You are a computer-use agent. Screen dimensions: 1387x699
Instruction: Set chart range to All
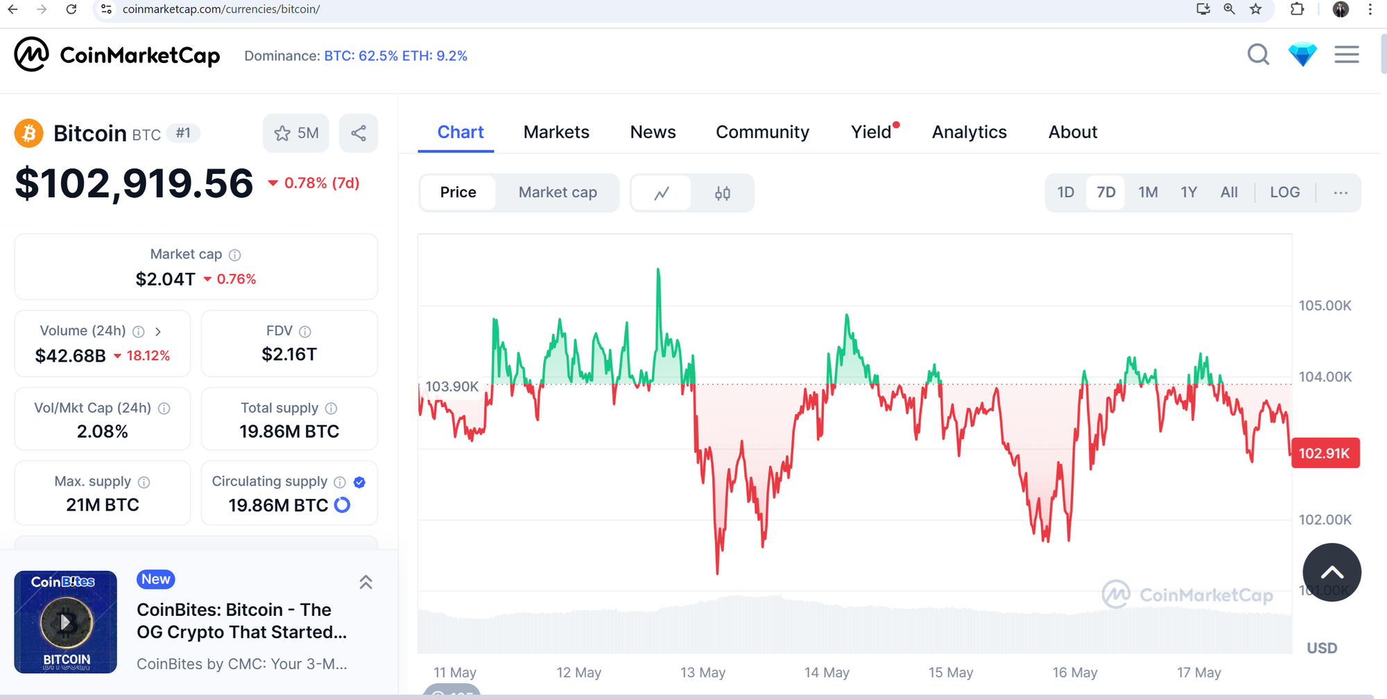point(1229,193)
